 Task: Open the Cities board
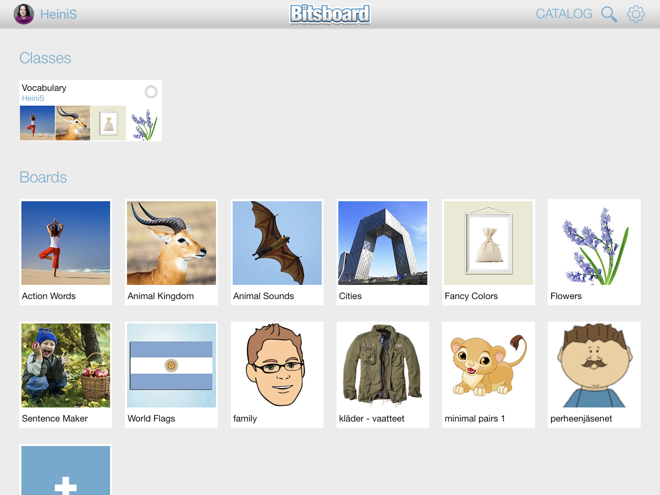pyautogui.click(x=383, y=252)
